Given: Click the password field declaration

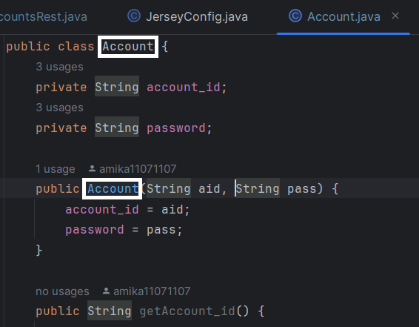Looking at the screenshot, I should [x=176, y=128].
